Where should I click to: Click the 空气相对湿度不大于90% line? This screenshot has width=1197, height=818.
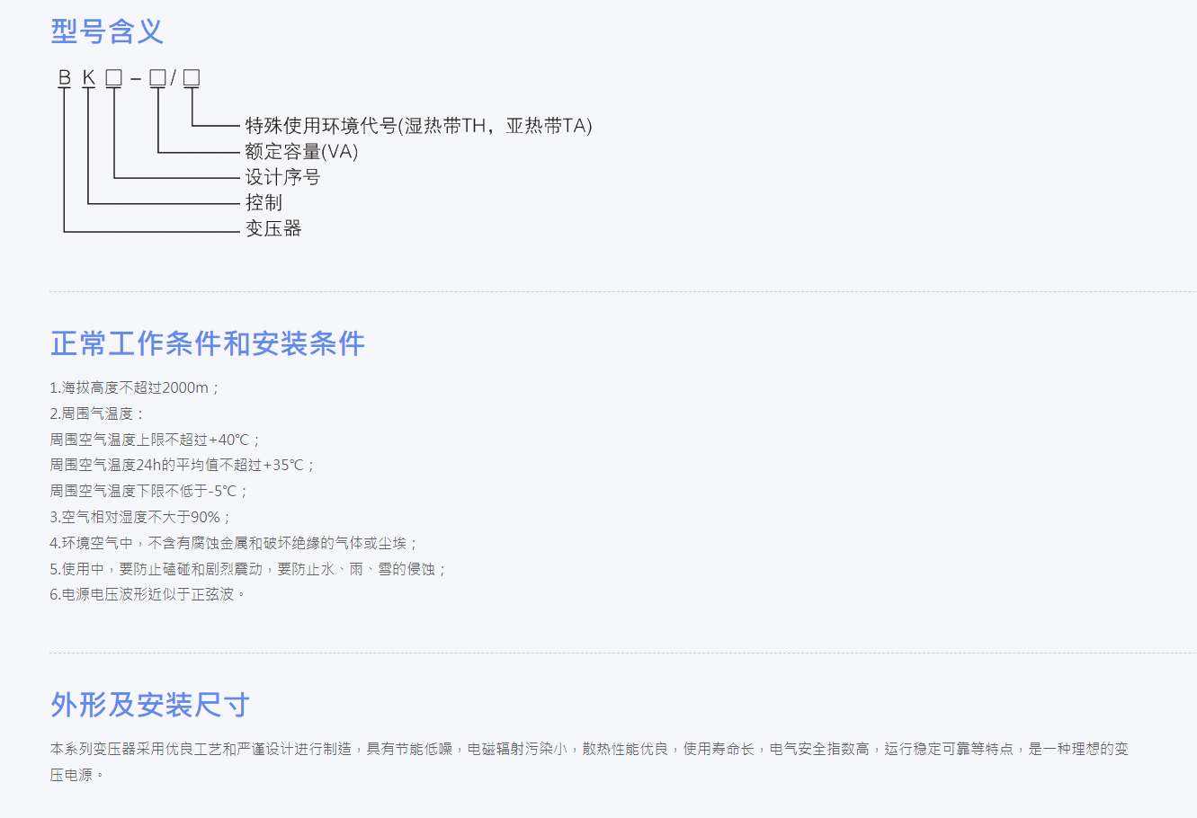(140, 518)
